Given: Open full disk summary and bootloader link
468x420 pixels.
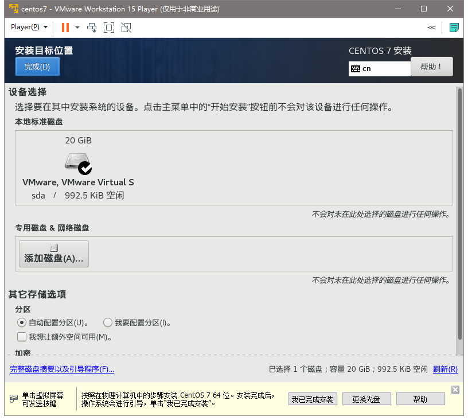Looking at the screenshot, I should (62, 370).
